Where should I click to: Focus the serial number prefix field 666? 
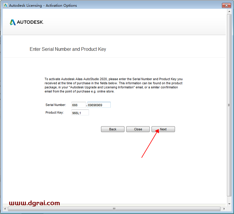coord(79,105)
